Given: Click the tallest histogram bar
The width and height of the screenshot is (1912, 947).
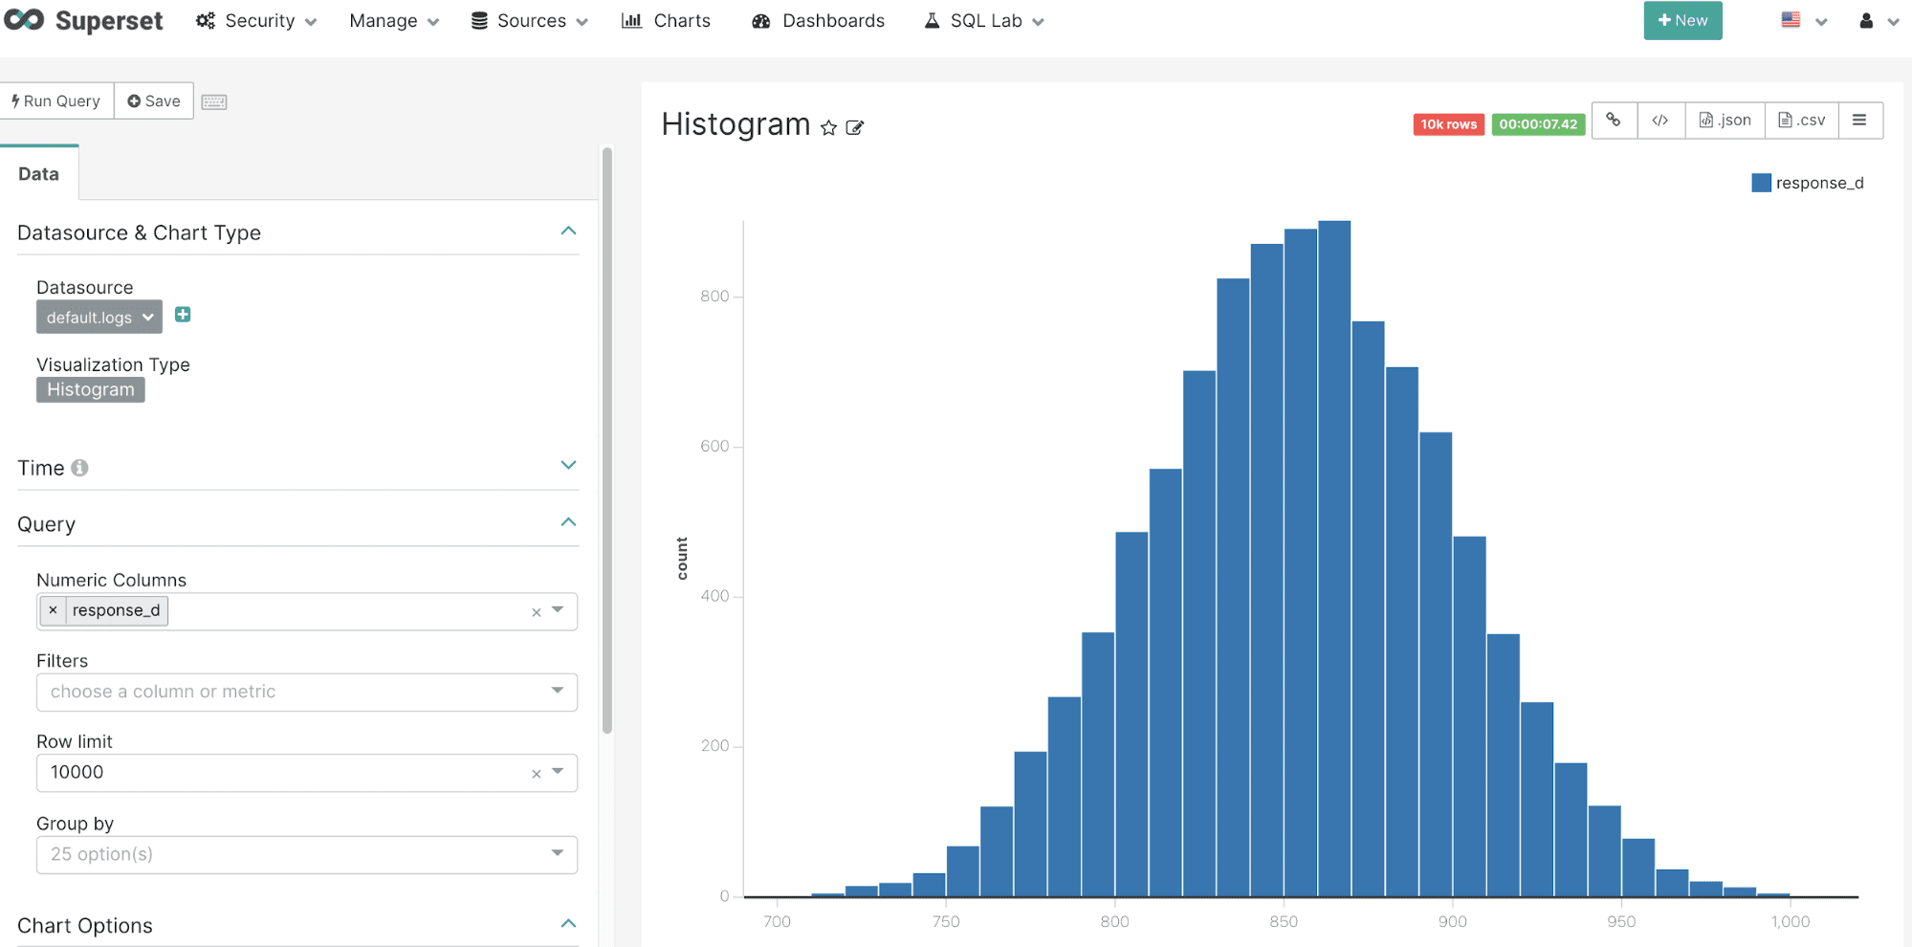Looking at the screenshot, I should 1334,559.
